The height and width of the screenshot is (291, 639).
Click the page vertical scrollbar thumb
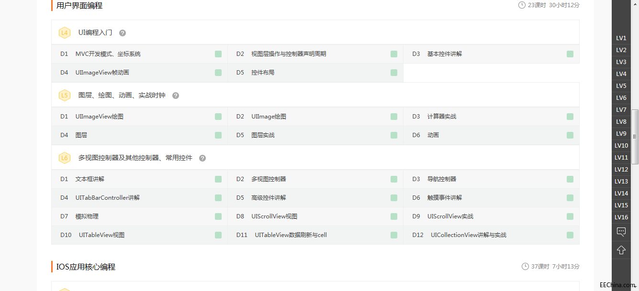[x=635, y=136]
